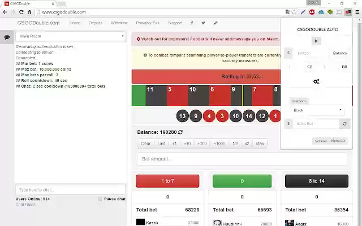Click the CSGODouble.com brand link

pos(38,23)
